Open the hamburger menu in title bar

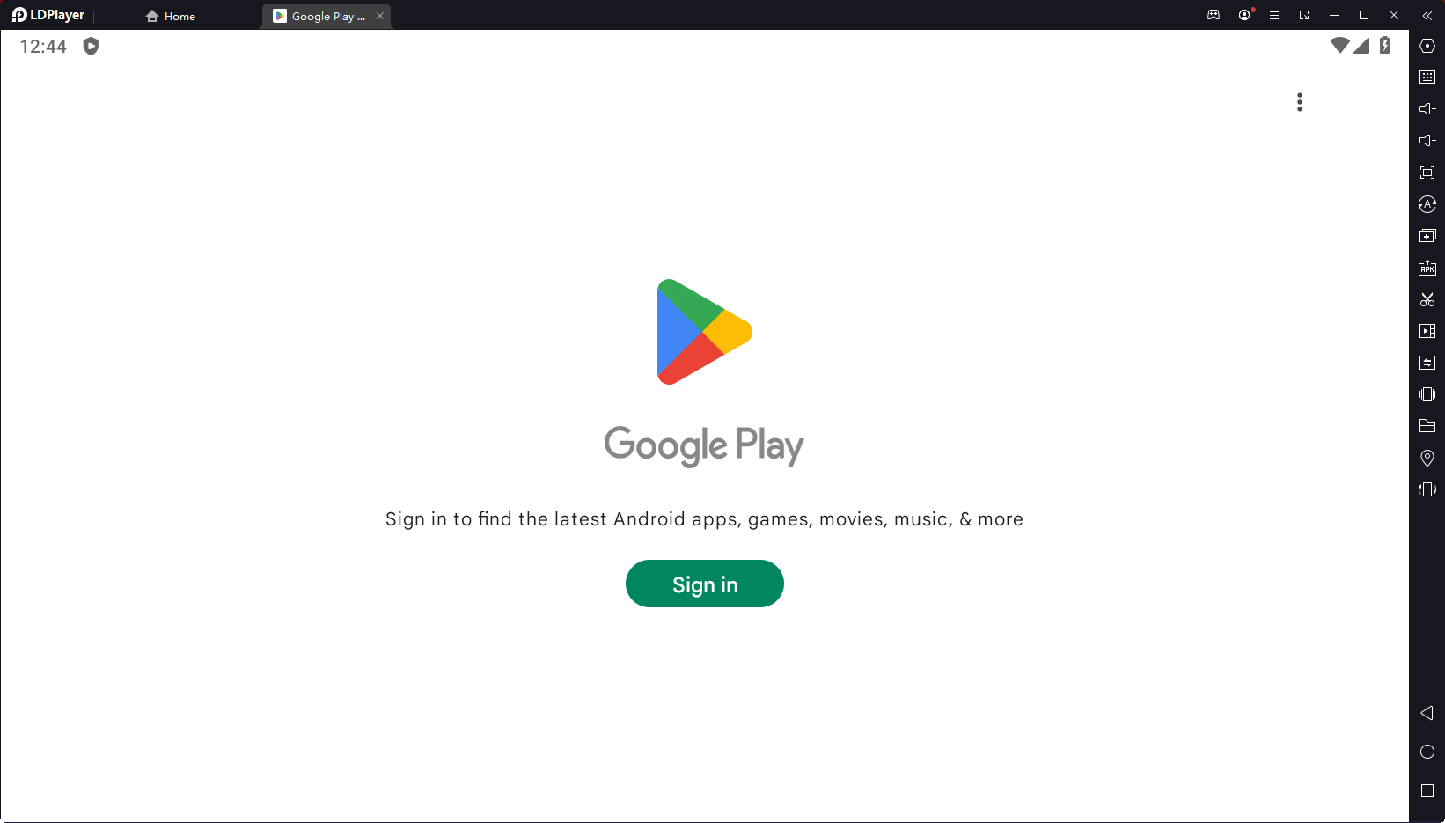pyautogui.click(x=1274, y=16)
